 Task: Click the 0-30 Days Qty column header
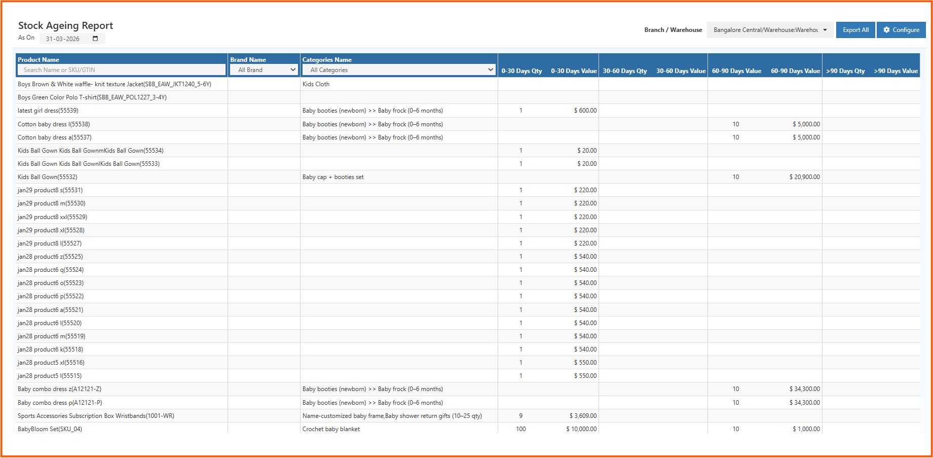coord(521,71)
